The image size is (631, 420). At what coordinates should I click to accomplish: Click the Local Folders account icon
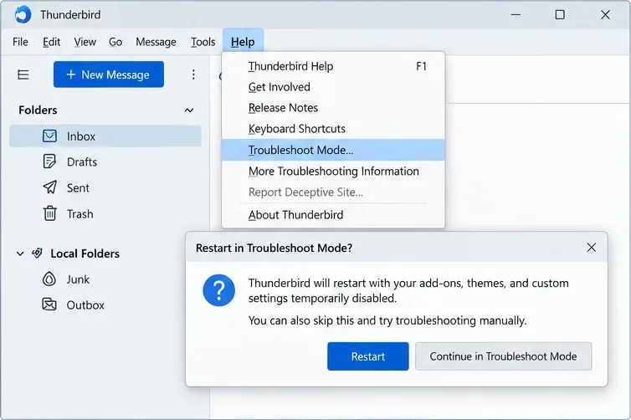(37, 253)
